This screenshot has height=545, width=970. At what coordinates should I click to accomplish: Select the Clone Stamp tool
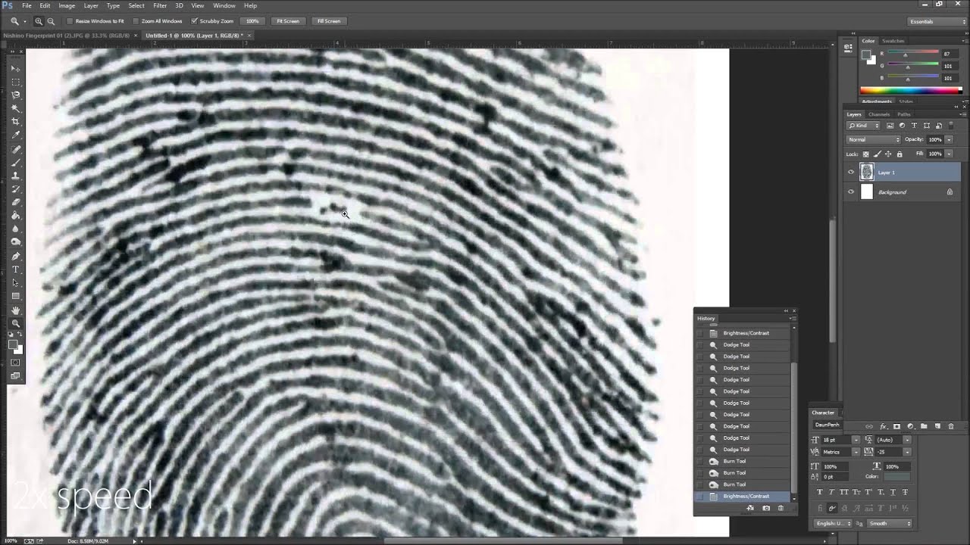(x=16, y=176)
